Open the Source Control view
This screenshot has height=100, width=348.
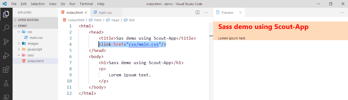[x=6, y=42]
